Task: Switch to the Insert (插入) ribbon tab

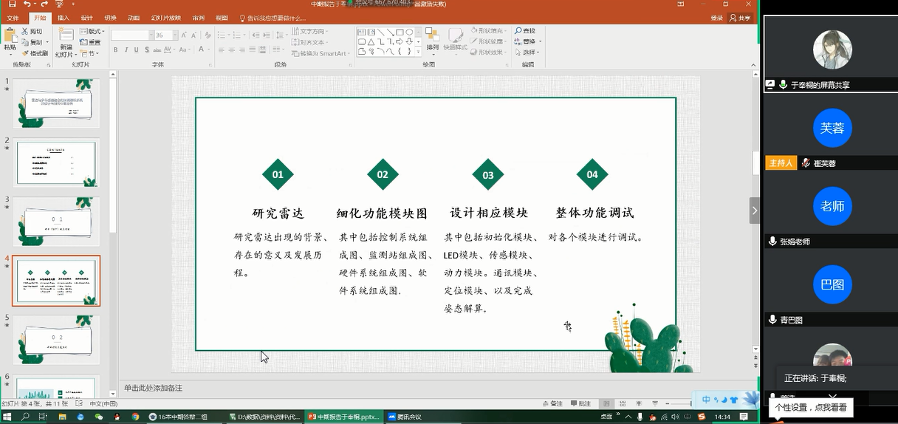Action: pos(64,18)
